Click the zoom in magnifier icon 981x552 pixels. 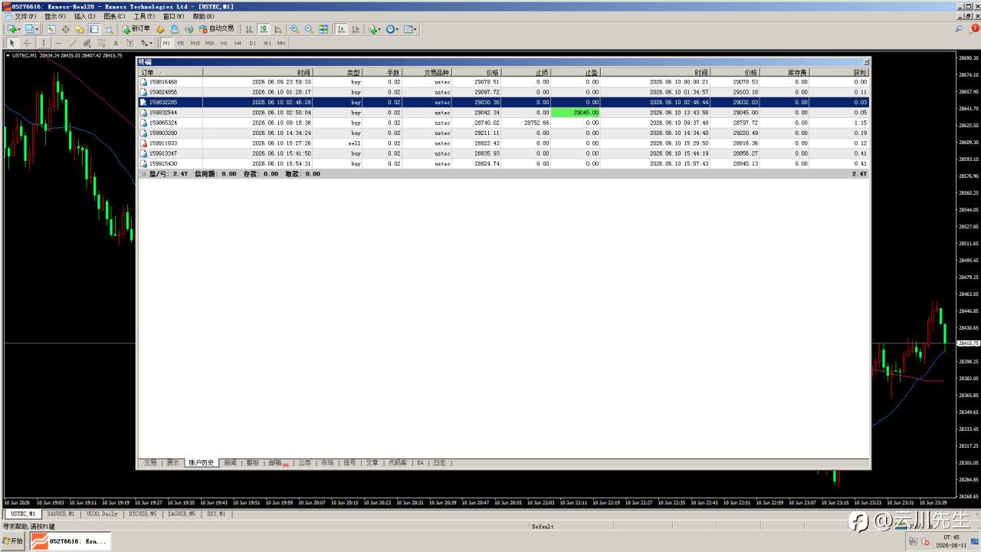(x=294, y=29)
